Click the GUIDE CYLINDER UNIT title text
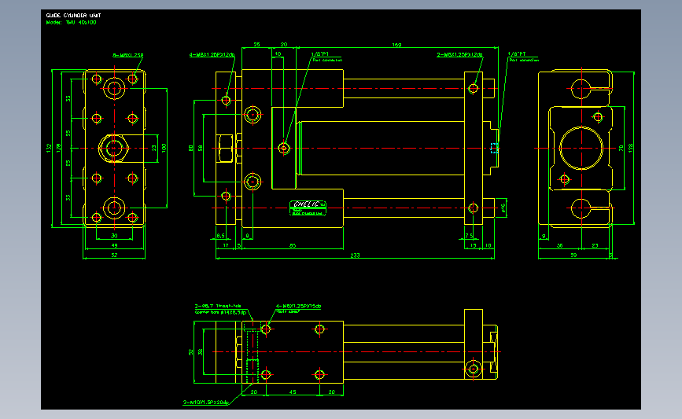 [x=73, y=15]
